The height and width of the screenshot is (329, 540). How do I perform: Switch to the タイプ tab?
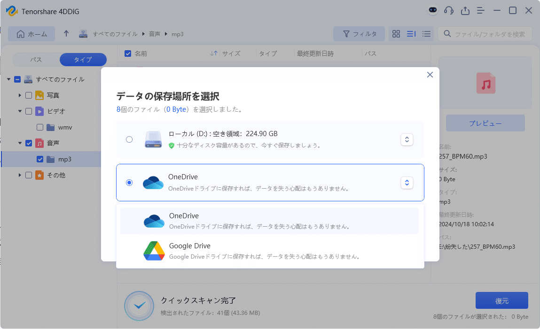pos(83,60)
